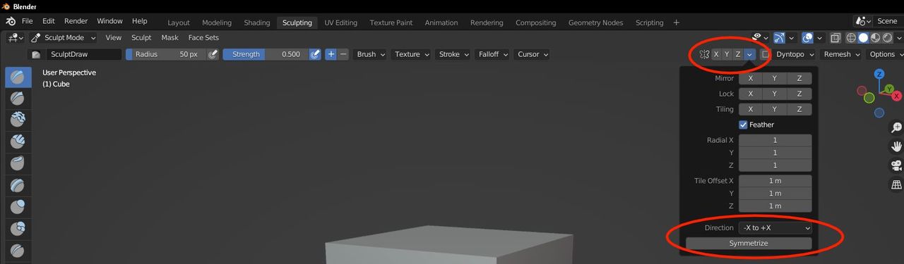Collapse the symmetry options arrow
Image resolution: width=904 pixels, height=264 pixels.
(x=749, y=54)
